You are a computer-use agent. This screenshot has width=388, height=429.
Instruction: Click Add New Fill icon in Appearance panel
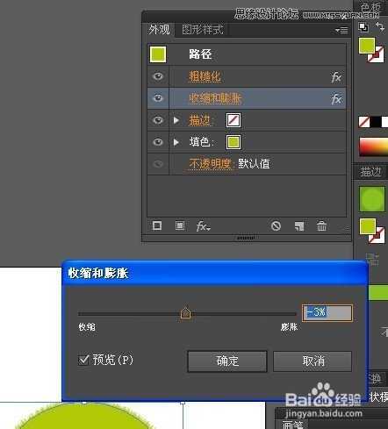point(180,225)
